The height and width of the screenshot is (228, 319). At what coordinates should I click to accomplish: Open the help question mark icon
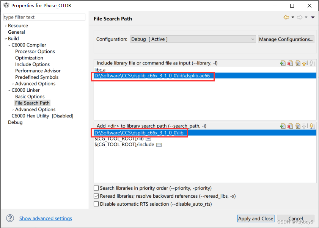pyautogui.click(x=10, y=218)
